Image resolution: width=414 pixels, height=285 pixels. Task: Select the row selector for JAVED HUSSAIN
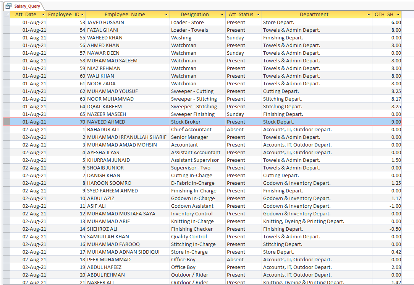point(7,23)
